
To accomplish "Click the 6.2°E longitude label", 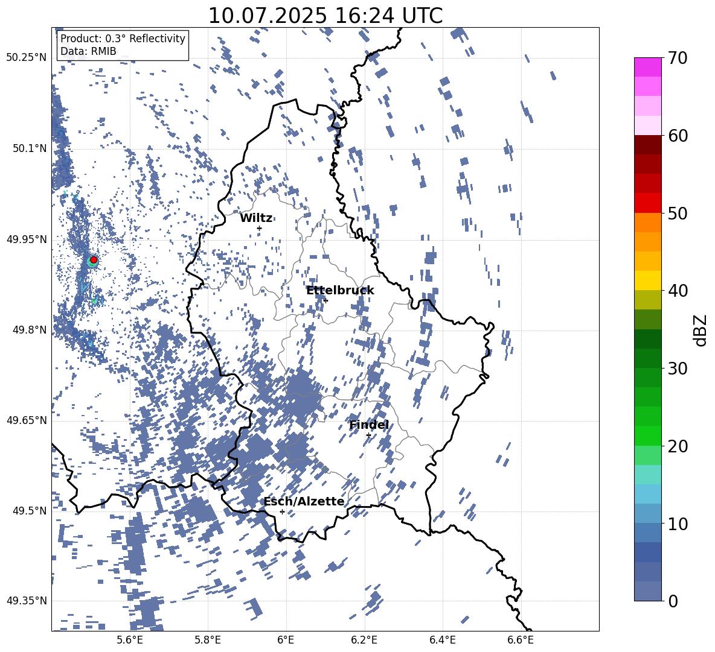I will coord(364,641).
